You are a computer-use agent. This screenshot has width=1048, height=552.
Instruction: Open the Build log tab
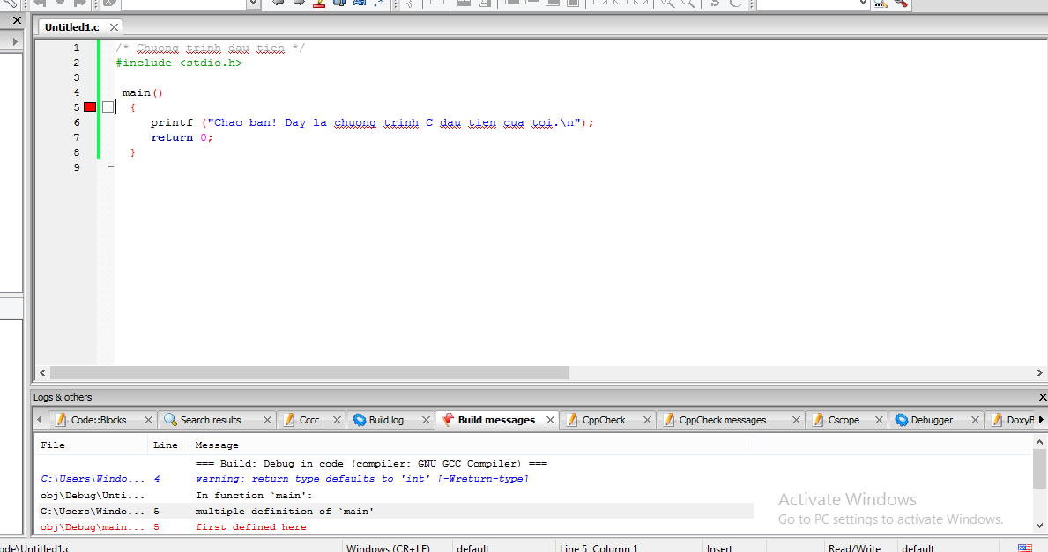pyautogui.click(x=388, y=419)
